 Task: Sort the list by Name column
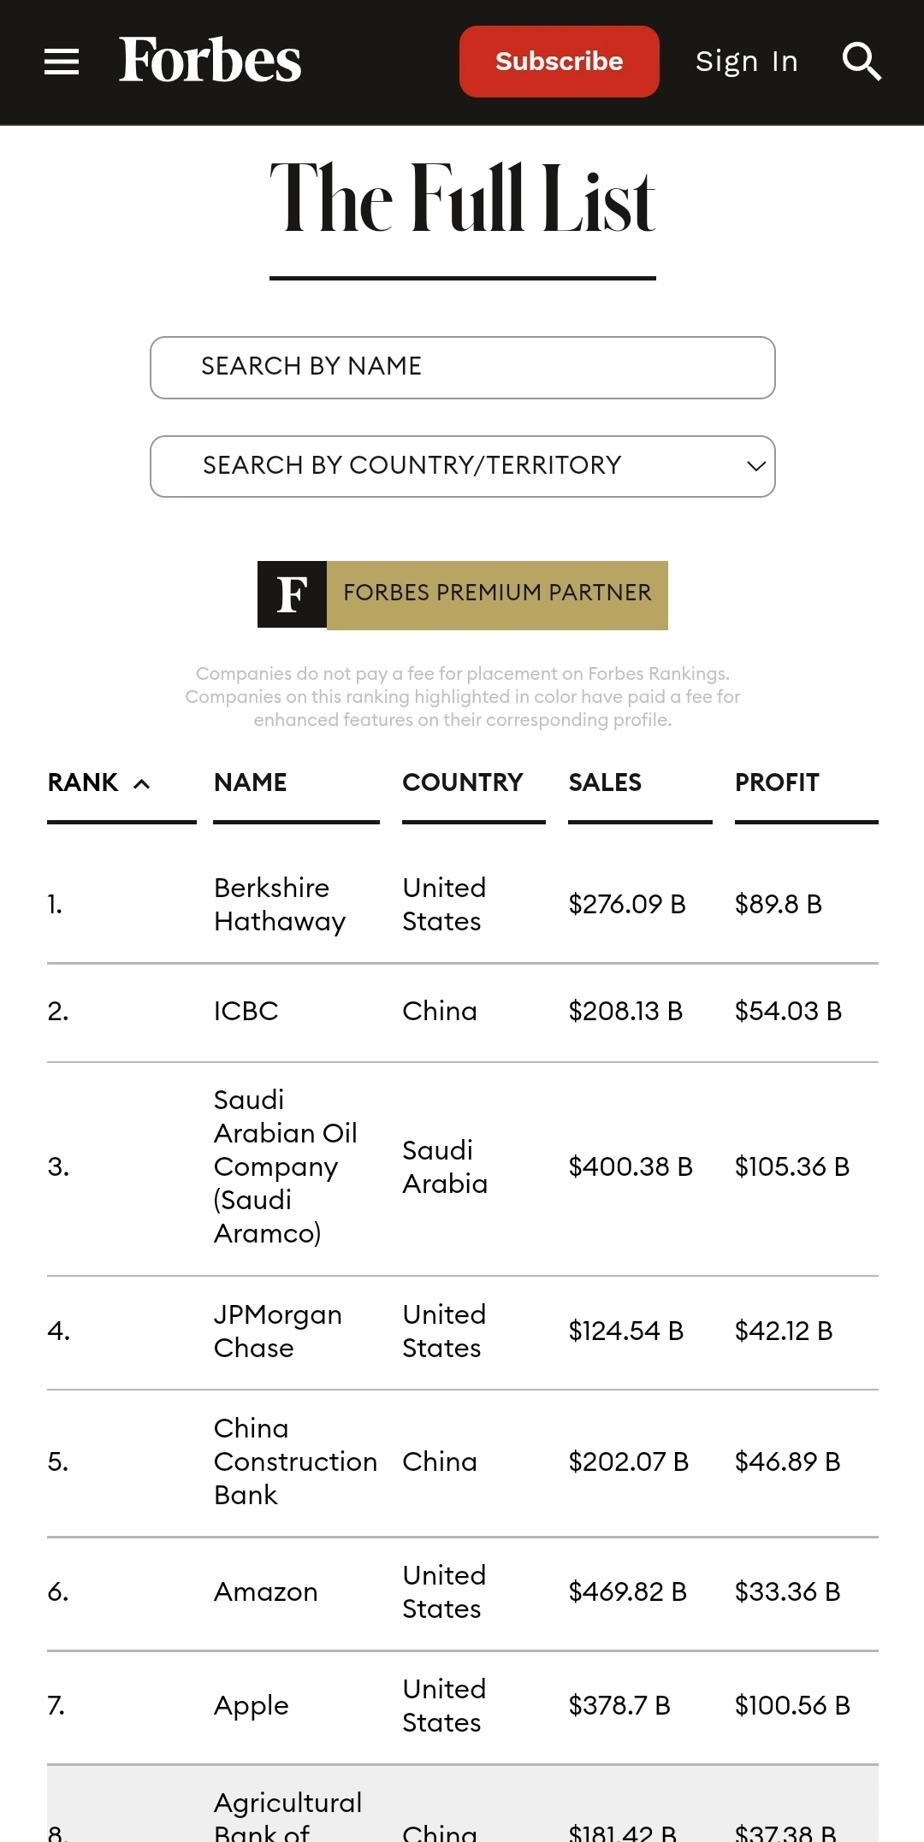coord(251,782)
